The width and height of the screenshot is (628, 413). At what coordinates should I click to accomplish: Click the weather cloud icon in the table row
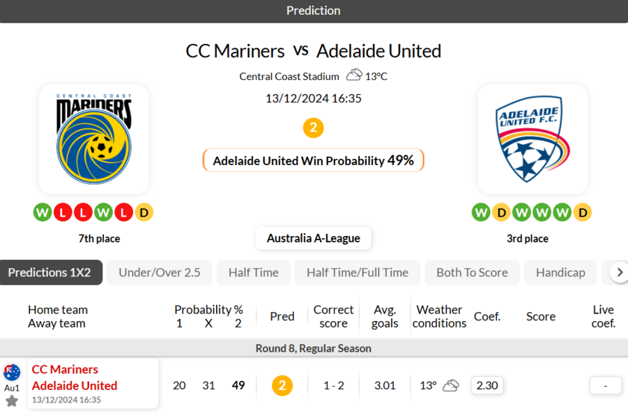pos(451,385)
